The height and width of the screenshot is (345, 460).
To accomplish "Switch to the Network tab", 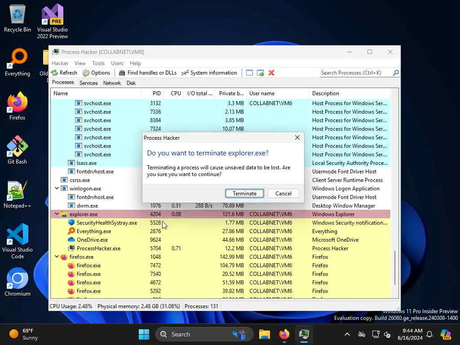I will pyautogui.click(x=112, y=83).
